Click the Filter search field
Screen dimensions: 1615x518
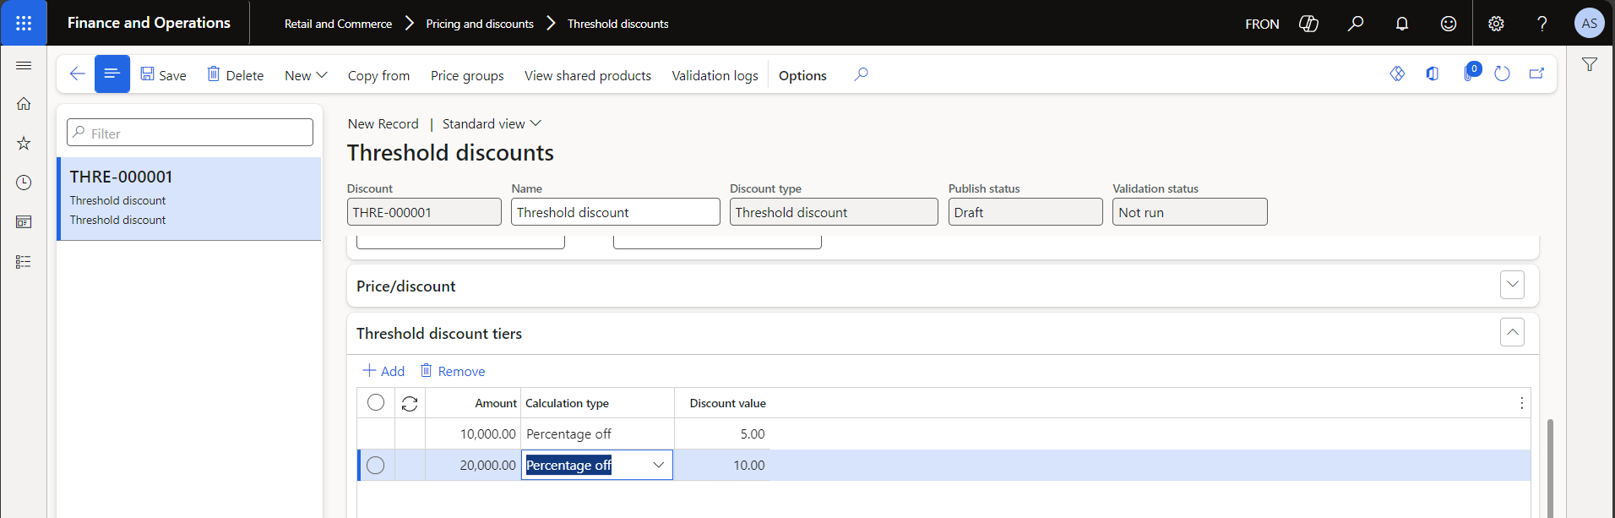click(x=190, y=133)
